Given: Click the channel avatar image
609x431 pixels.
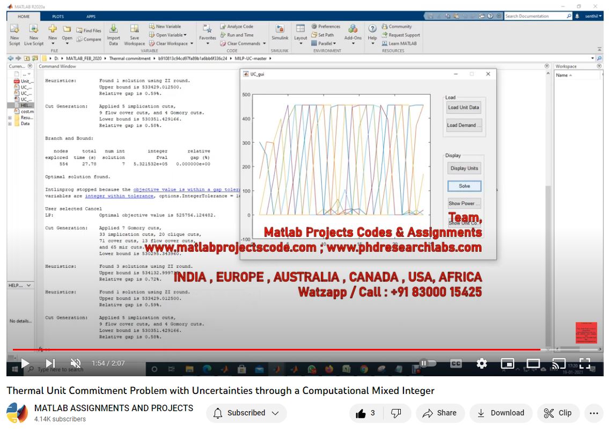Looking at the screenshot, I should 17,413.
